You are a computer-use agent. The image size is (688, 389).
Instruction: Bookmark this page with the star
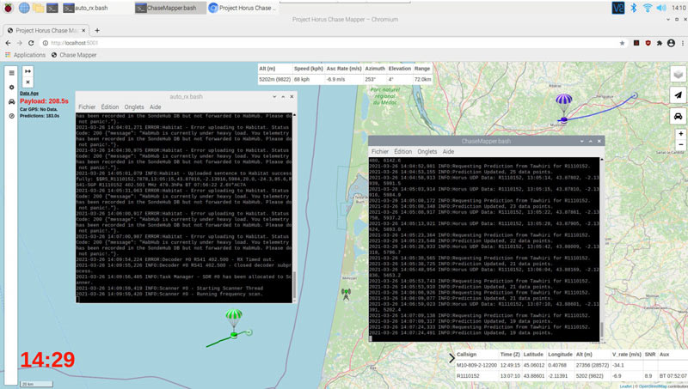(x=622, y=43)
